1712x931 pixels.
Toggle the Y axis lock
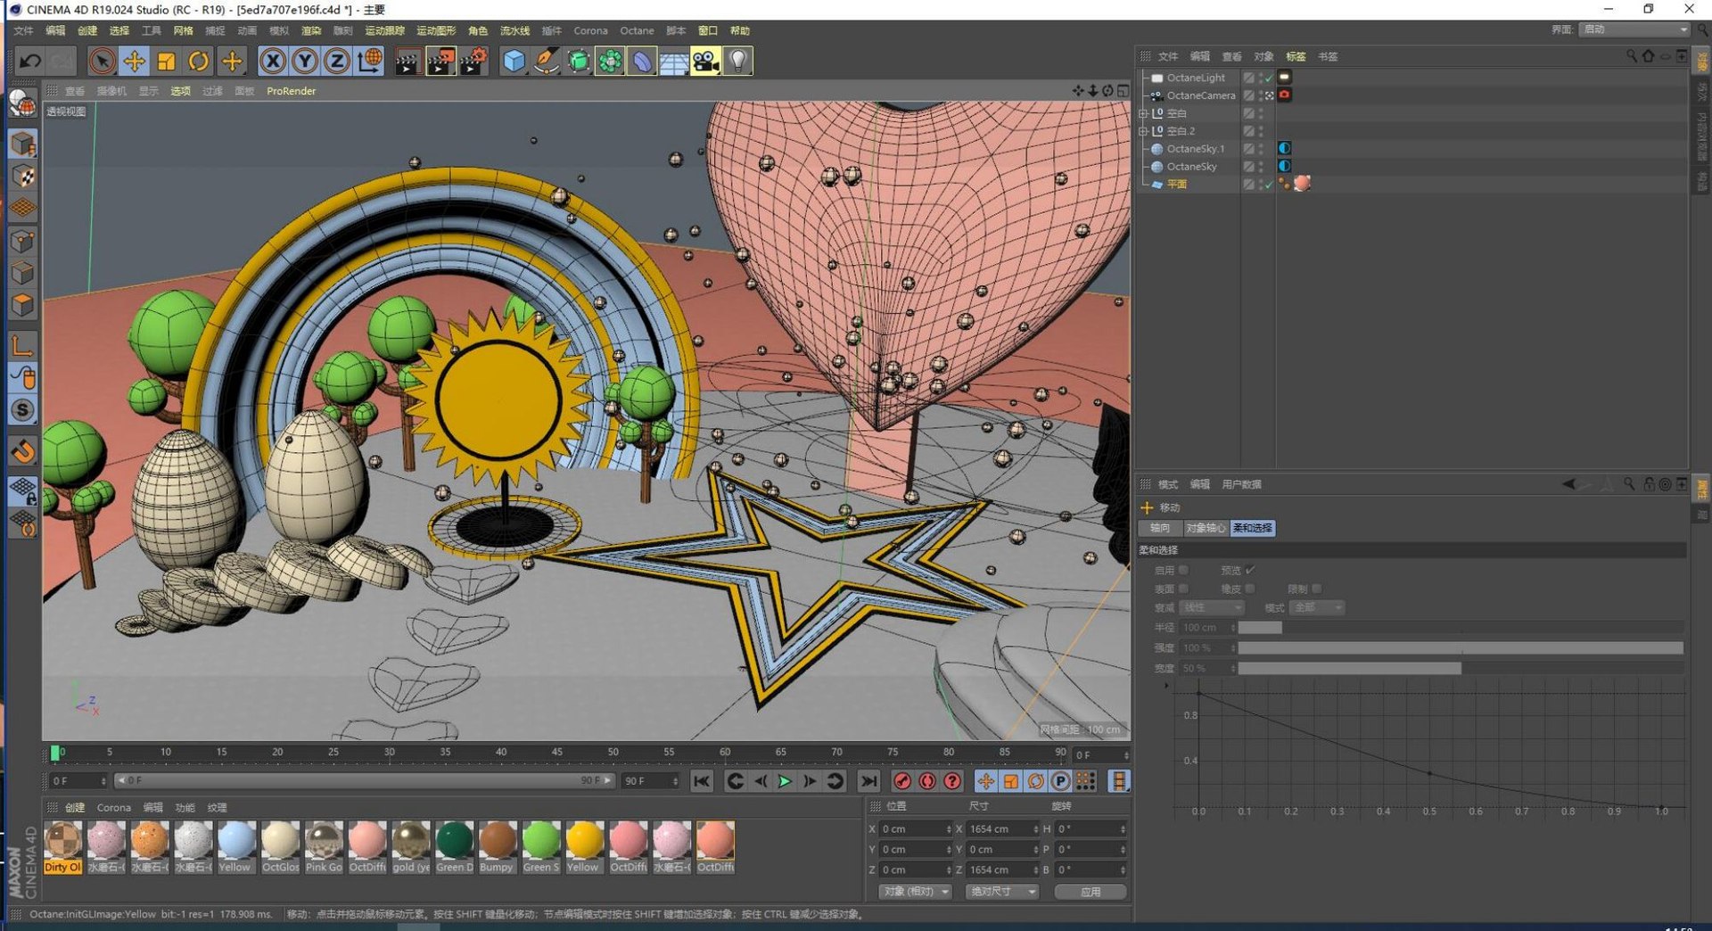tap(305, 62)
